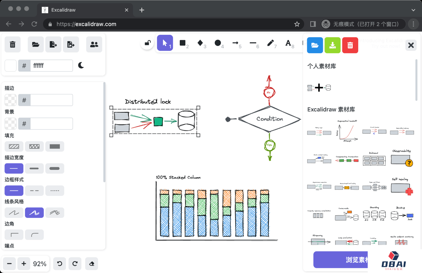Select the dashed border style option
Image resolution: width=422 pixels, height=273 pixels.
point(34,191)
